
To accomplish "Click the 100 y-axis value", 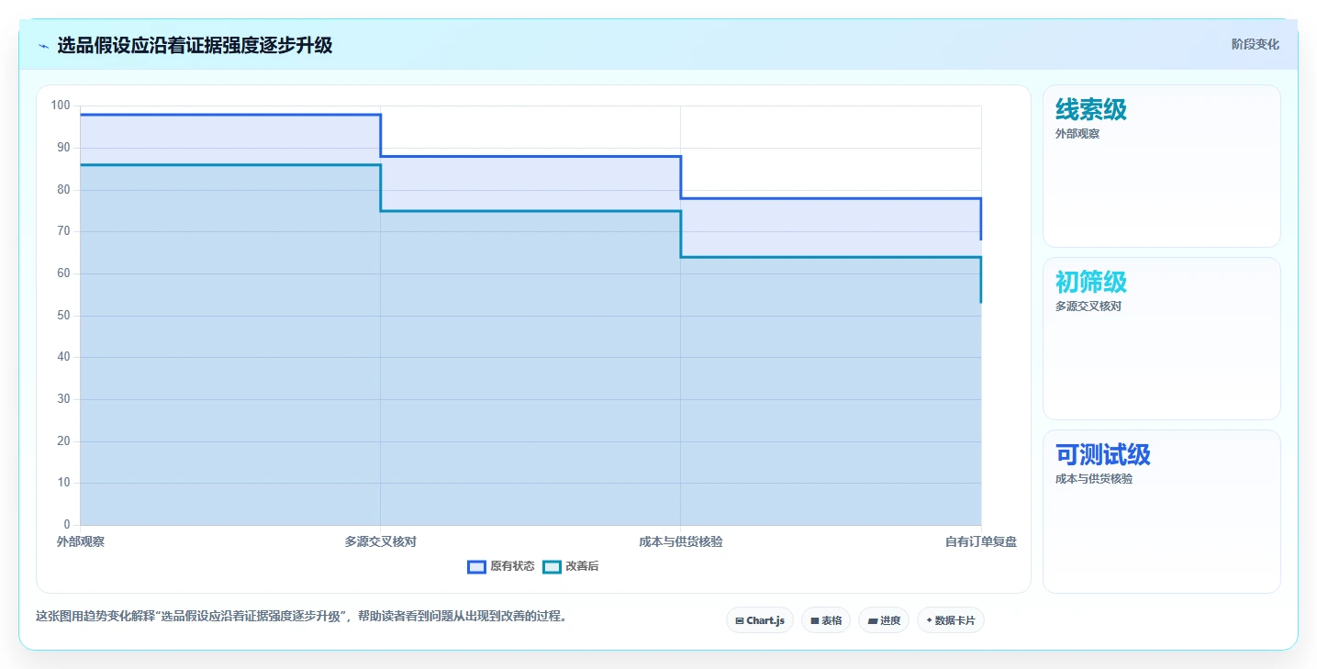I will (61, 106).
